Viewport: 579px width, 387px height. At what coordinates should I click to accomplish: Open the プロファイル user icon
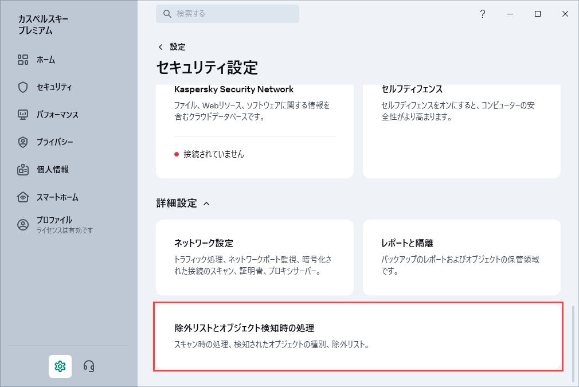coord(23,225)
